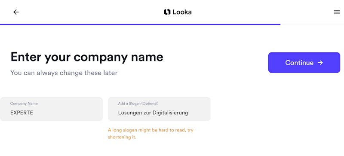Click the Company Name field label
Screen dimensions: 344x156
click(x=24, y=103)
